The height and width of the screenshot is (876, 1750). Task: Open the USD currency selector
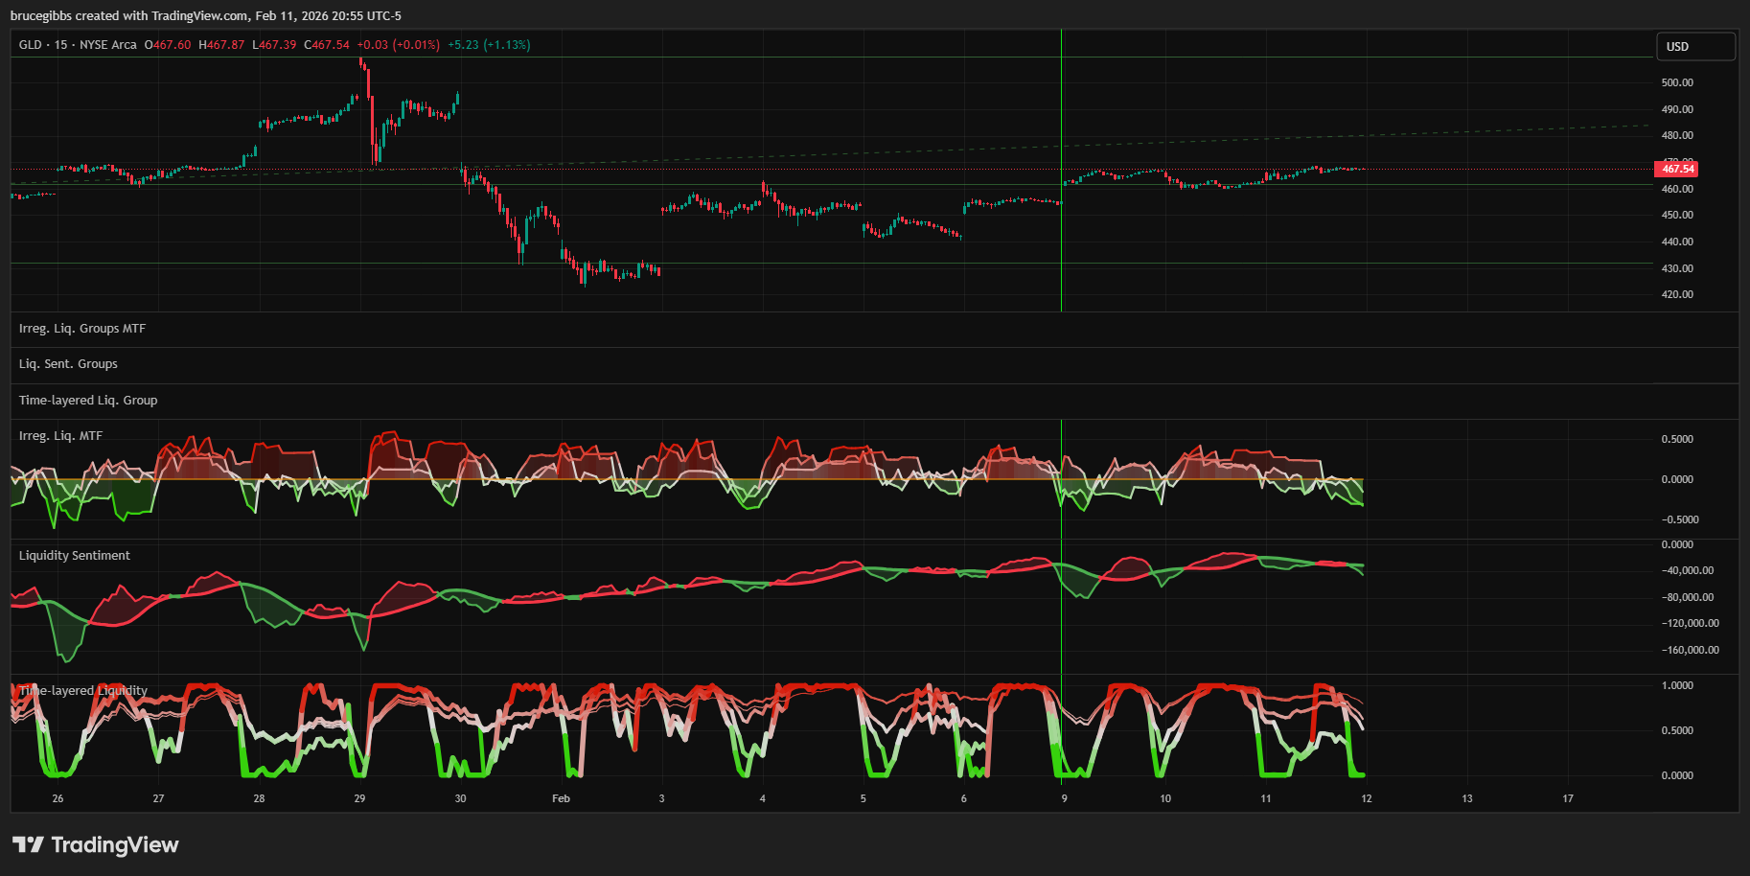(1694, 46)
